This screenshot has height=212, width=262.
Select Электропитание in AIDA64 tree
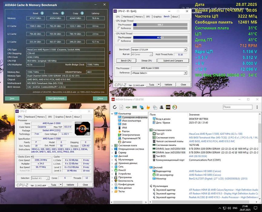click(131, 135)
